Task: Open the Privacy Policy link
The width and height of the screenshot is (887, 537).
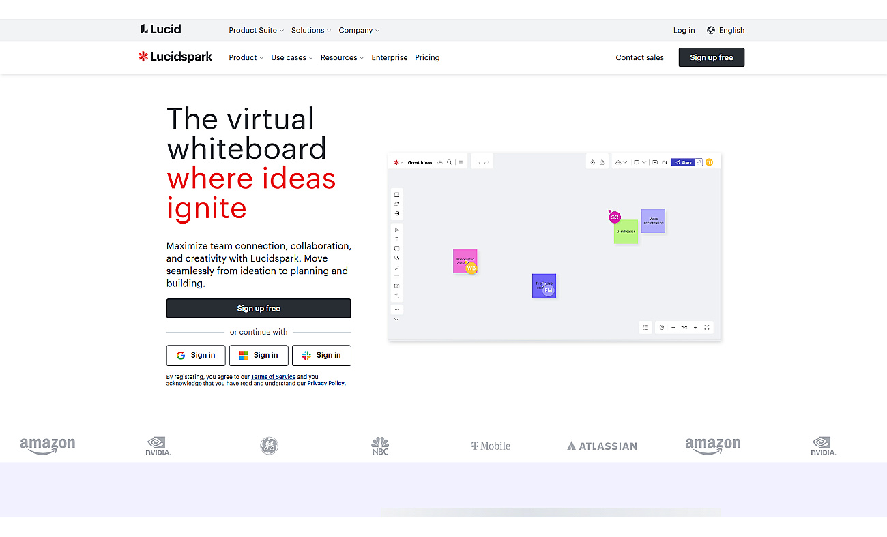Action: tap(325, 384)
